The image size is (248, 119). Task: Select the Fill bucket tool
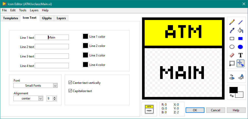click(240, 31)
